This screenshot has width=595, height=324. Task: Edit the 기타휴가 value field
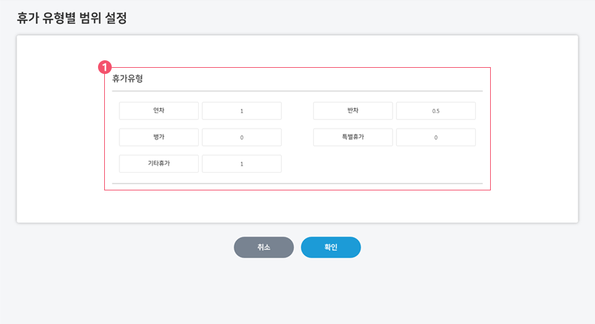pyautogui.click(x=242, y=164)
